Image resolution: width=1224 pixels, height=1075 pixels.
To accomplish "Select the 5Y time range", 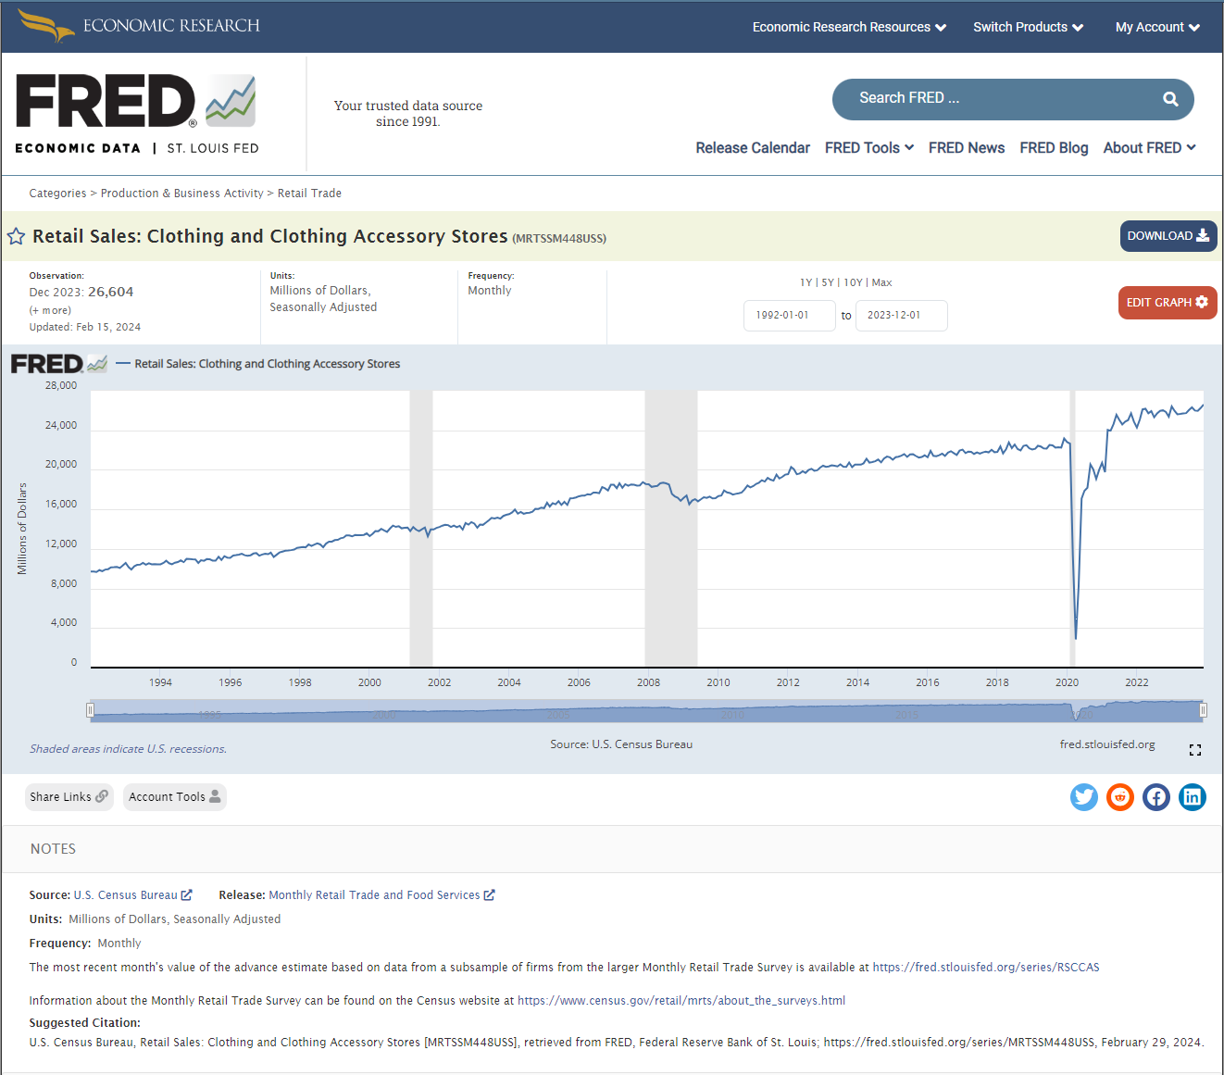I will tap(827, 282).
